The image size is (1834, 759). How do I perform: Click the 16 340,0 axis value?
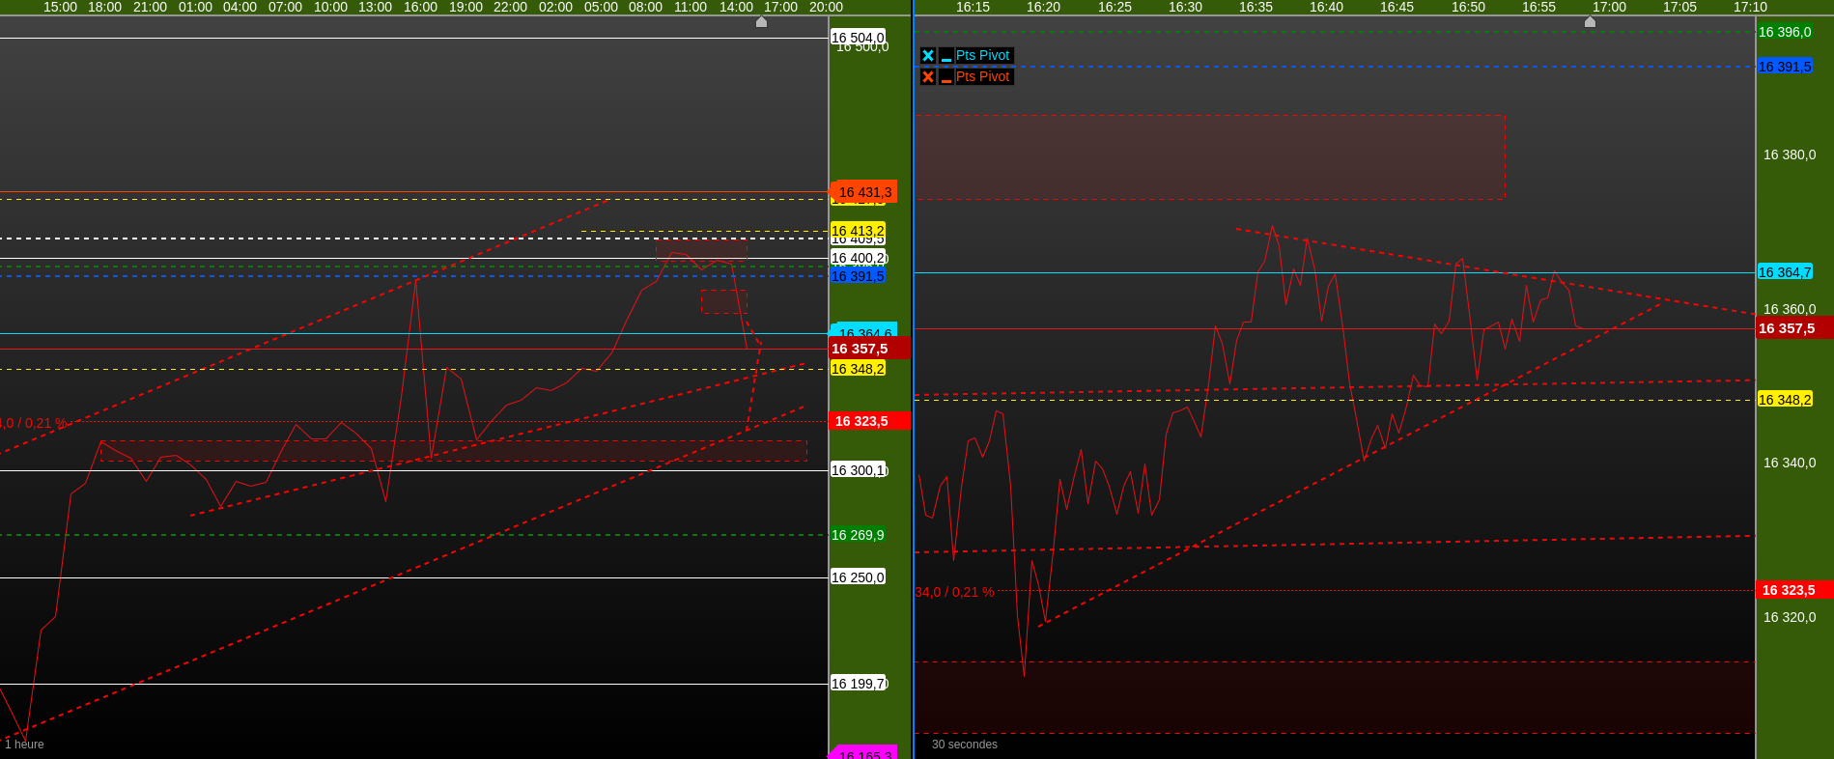[1790, 463]
